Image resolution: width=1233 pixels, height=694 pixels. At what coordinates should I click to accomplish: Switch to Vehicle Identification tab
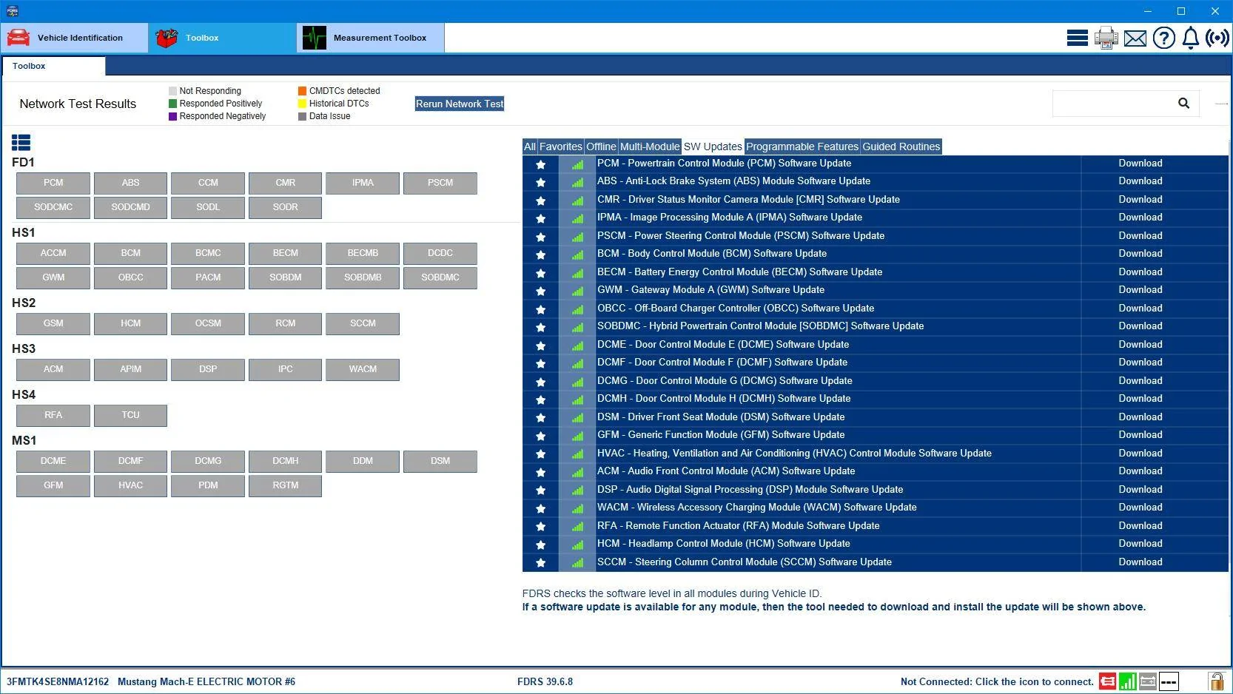[75, 38]
